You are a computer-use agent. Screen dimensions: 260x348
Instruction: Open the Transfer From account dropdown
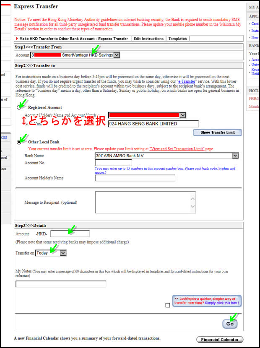(75, 55)
